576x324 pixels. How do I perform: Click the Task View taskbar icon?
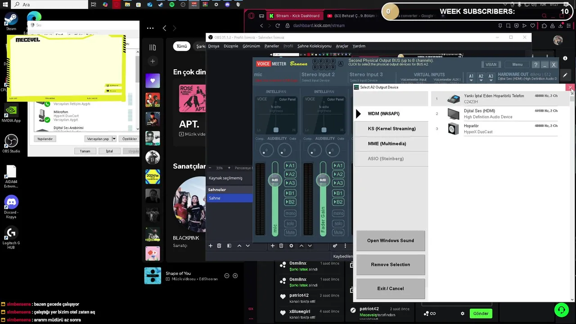click(x=94, y=4)
